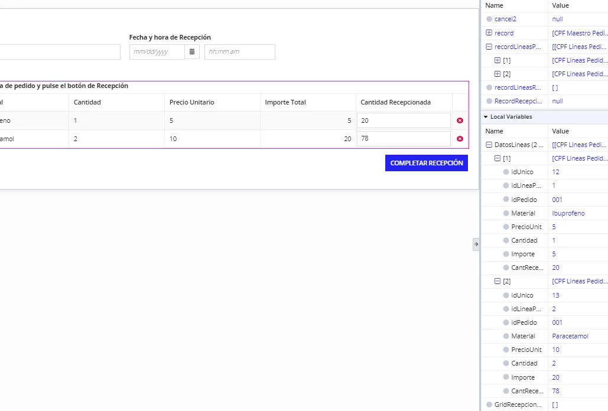Click the null value of cancel2
608x411 pixels.
(557, 19)
